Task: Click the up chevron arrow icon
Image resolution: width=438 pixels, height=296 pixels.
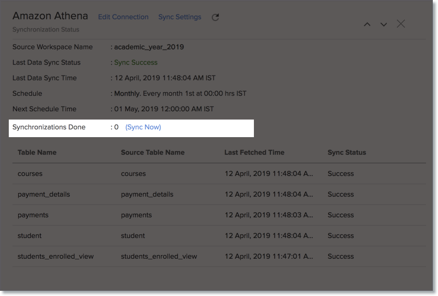Action: tap(367, 24)
